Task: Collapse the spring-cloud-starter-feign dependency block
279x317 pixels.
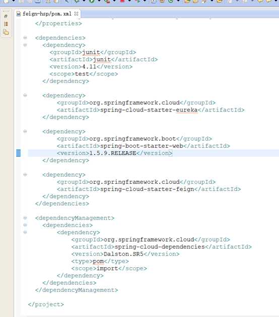Action: [x=25, y=174]
